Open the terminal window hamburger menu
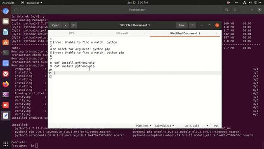Viewport: 264px width, 149px height. (x=235, y=10)
